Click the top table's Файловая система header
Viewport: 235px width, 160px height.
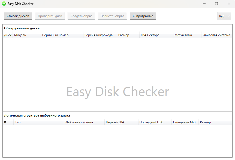(x=217, y=35)
